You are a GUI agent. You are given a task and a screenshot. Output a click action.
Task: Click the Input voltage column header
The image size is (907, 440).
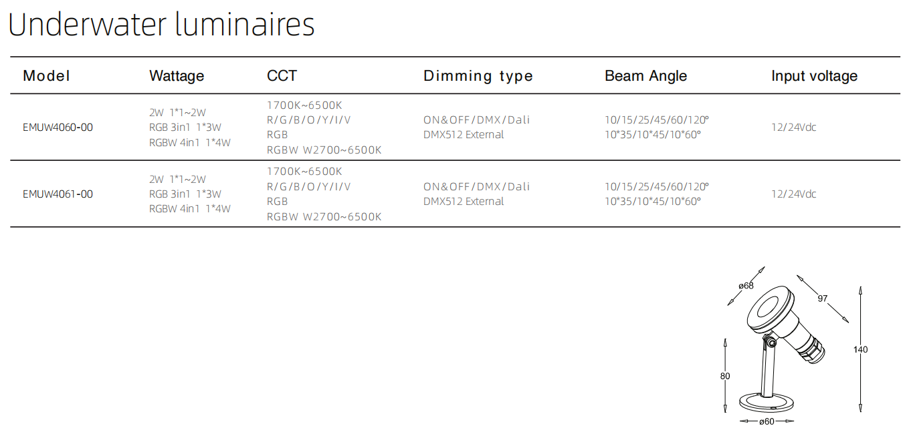814,76
